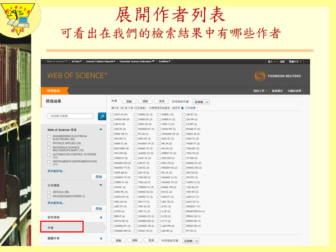Screen dimensions: 336x252
Task: Enable Physics Applied (30) checkbox
Action: pyautogui.click(x=49, y=144)
